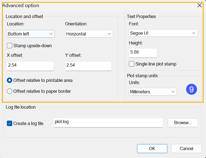Click the Cancel button

pyautogui.click(x=186, y=148)
